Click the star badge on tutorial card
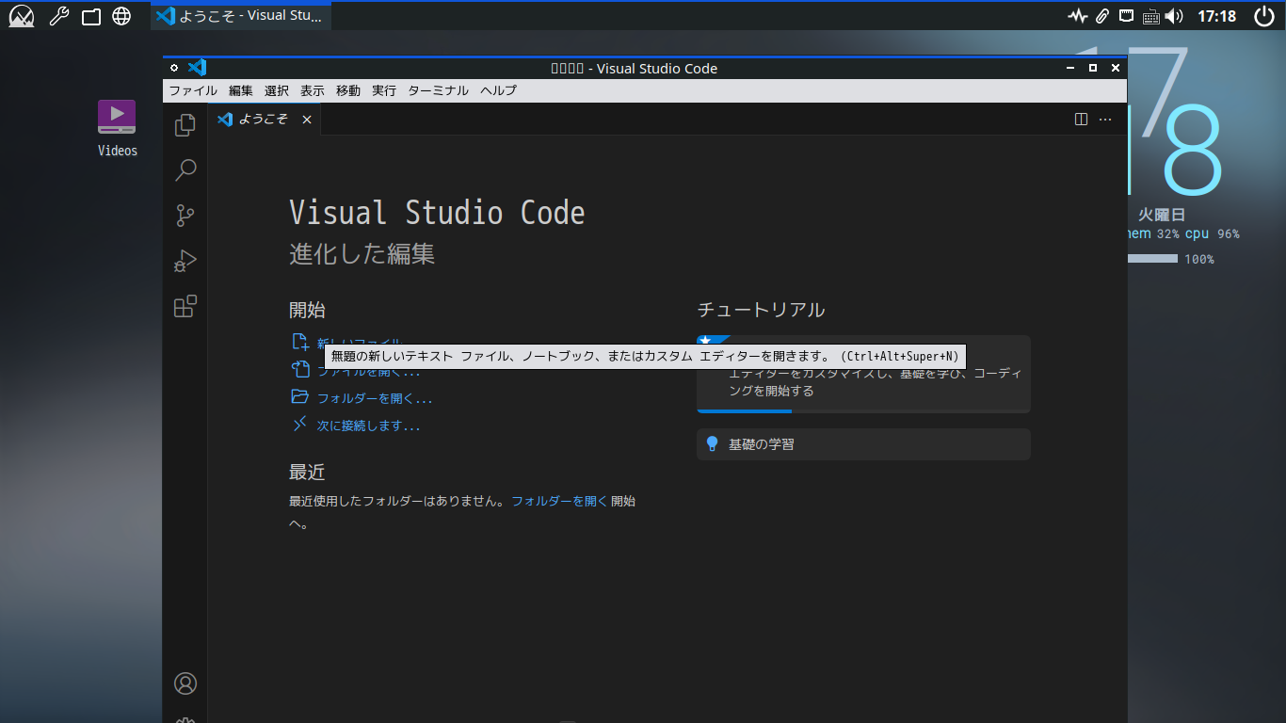 pyautogui.click(x=705, y=341)
